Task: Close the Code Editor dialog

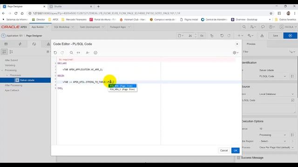Action: tap(237, 44)
